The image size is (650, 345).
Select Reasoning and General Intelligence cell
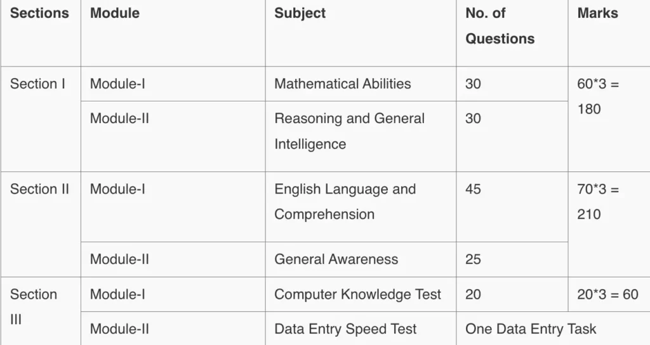349,131
